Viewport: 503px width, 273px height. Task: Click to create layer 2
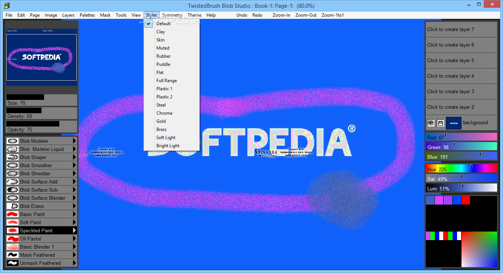[461, 107]
